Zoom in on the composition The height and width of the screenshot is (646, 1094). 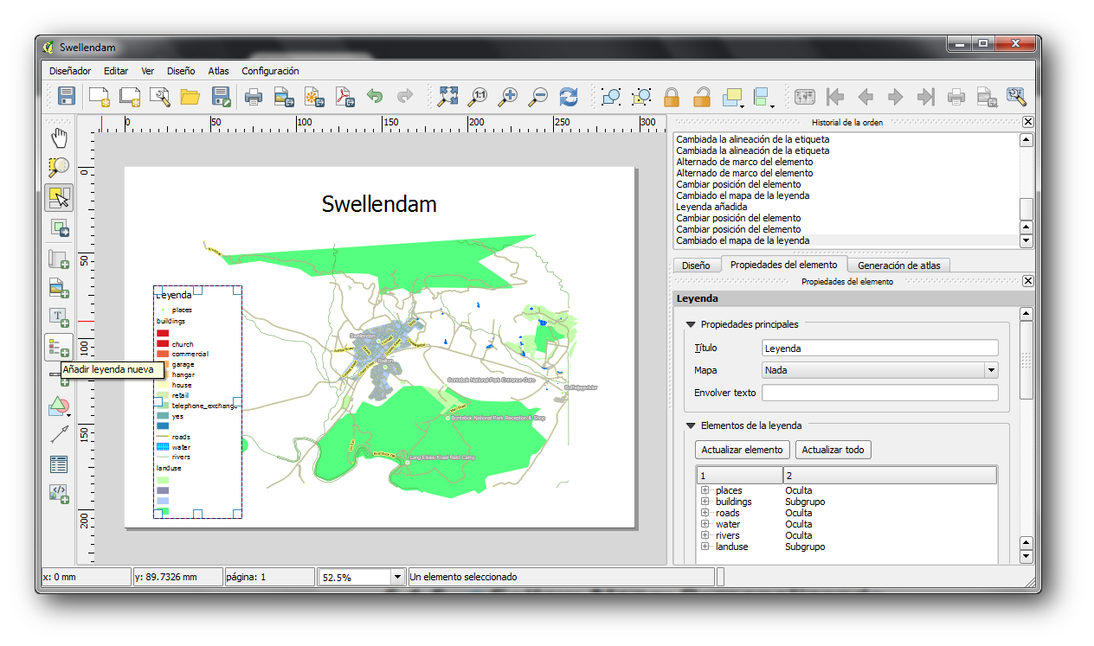508,97
